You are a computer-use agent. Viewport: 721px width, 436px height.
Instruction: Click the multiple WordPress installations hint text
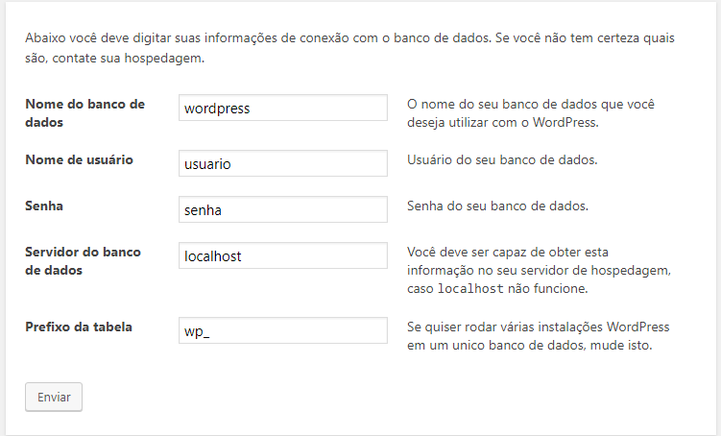[538, 336]
